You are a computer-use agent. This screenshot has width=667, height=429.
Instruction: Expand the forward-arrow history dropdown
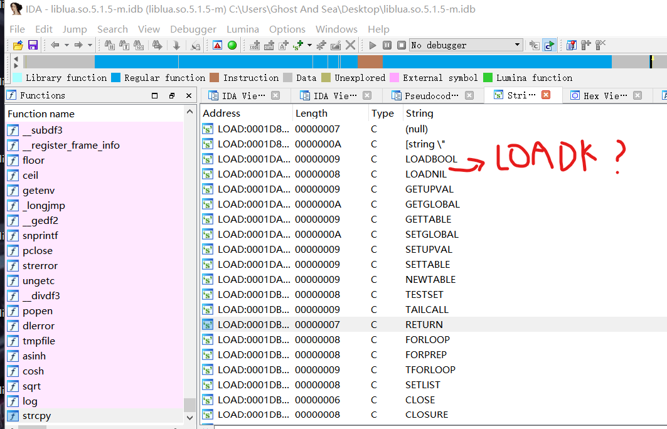[x=90, y=45]
